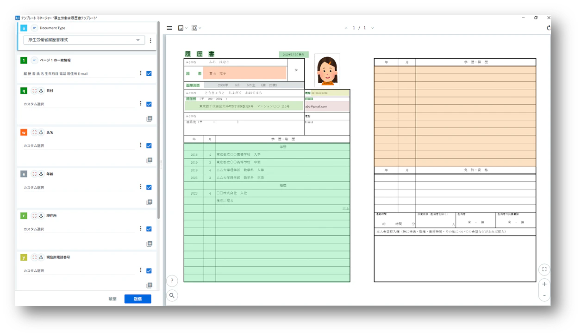Click the anchor icon for 日付

pos(41,91)
